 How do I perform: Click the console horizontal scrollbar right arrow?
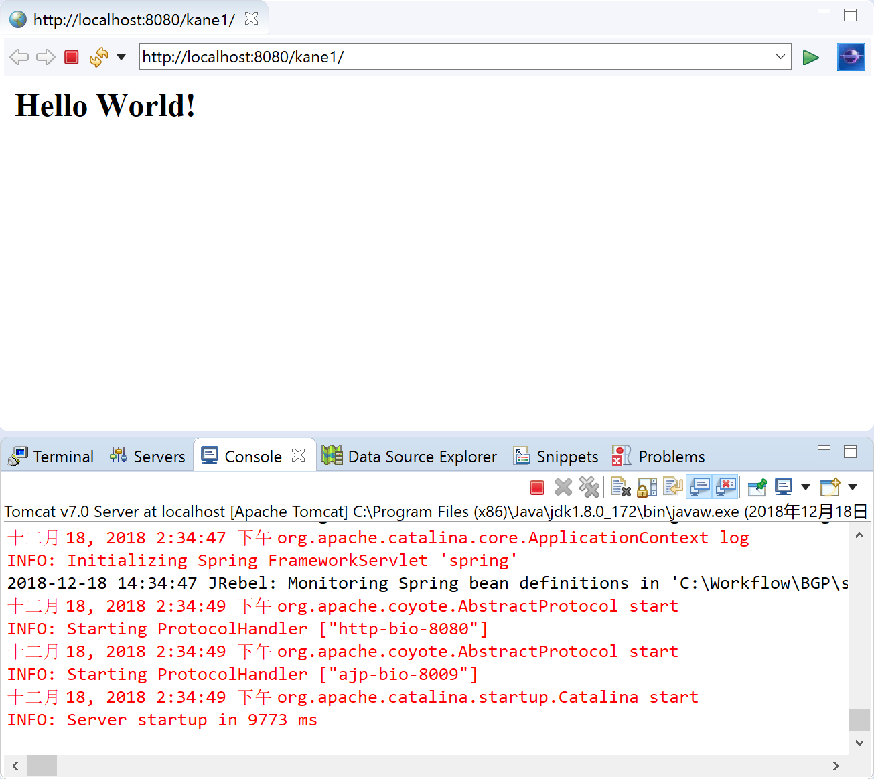tap(836, 766)
